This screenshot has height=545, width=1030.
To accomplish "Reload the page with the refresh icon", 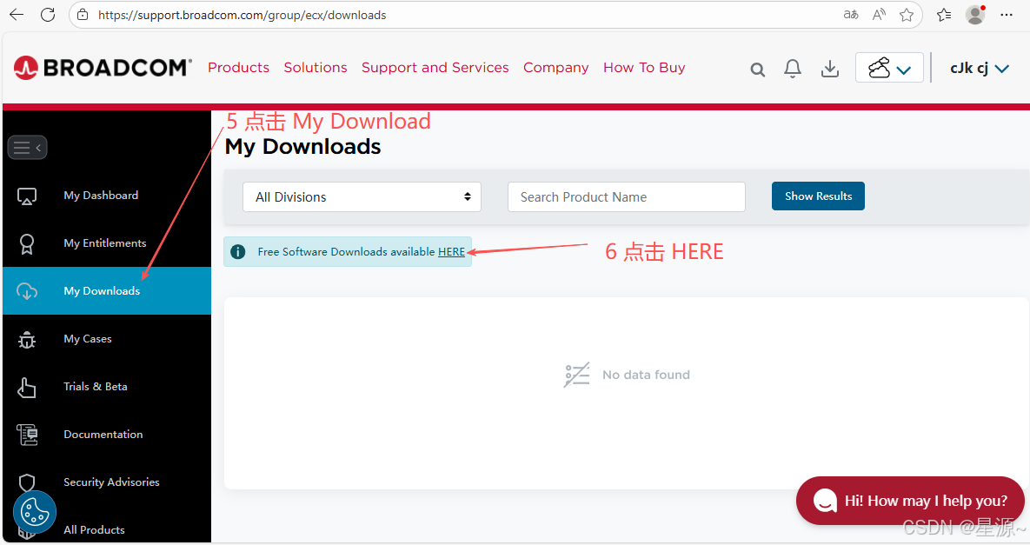I will click(x=48, y=15).
